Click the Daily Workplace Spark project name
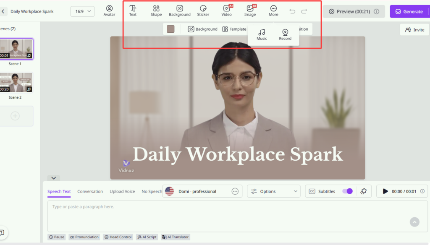The image size is (430, 245). (x=32, y=11)
